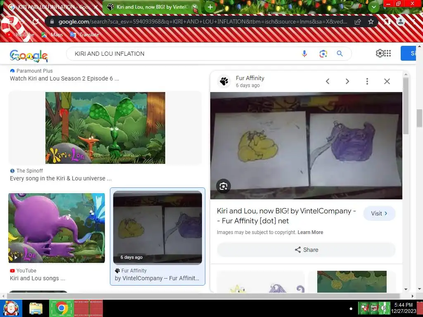This screenshot has height=317, width=423.
Task: Open the large drawing preview image
Action: (x=306, y=146)
